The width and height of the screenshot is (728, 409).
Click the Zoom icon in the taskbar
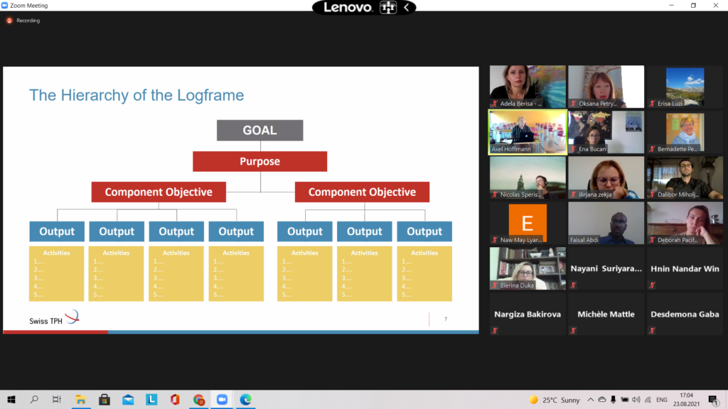(x=221, y=400)
